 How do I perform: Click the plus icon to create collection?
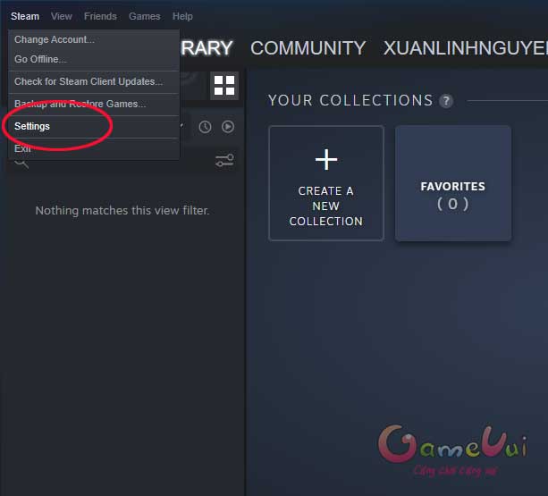click(326, 160)
